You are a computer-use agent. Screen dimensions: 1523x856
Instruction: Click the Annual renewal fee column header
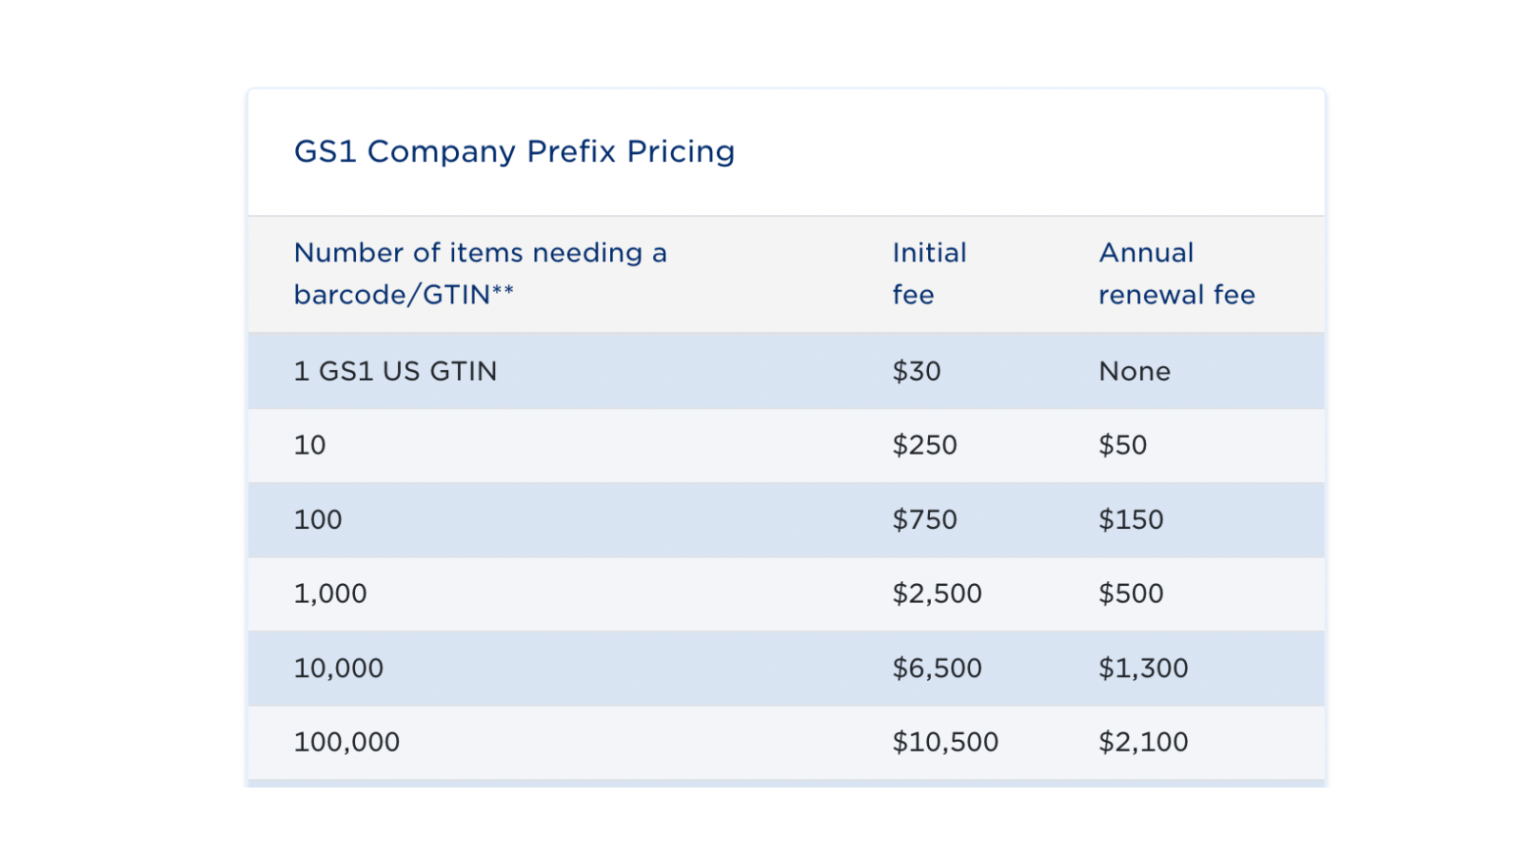(x=1177, y=274)
